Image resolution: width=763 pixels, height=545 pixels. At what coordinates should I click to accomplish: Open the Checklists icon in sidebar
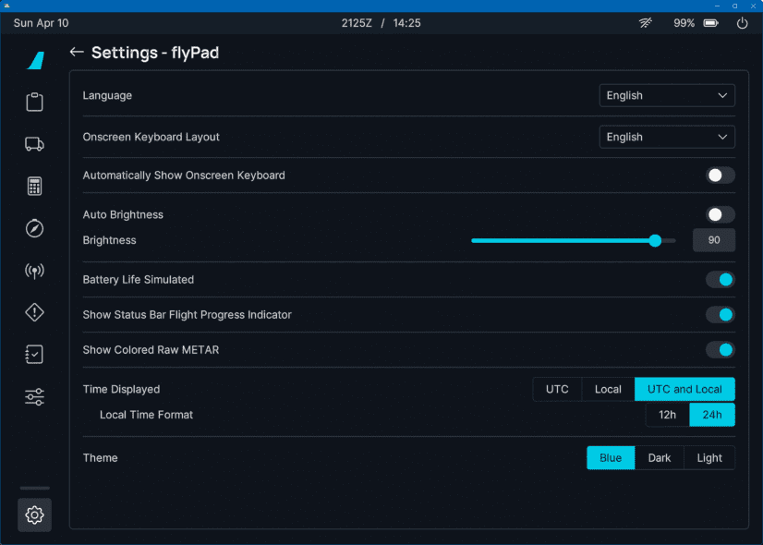(34, 355)
